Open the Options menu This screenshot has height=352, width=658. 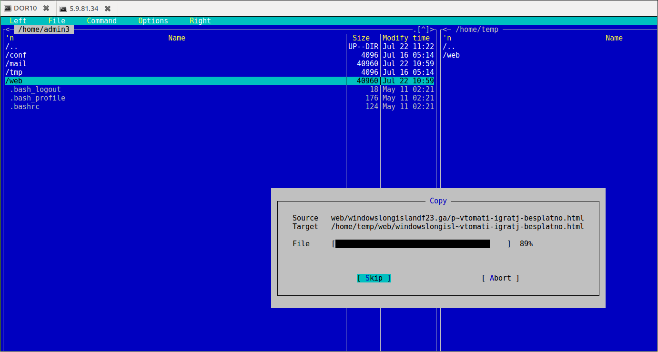[153, 21]
